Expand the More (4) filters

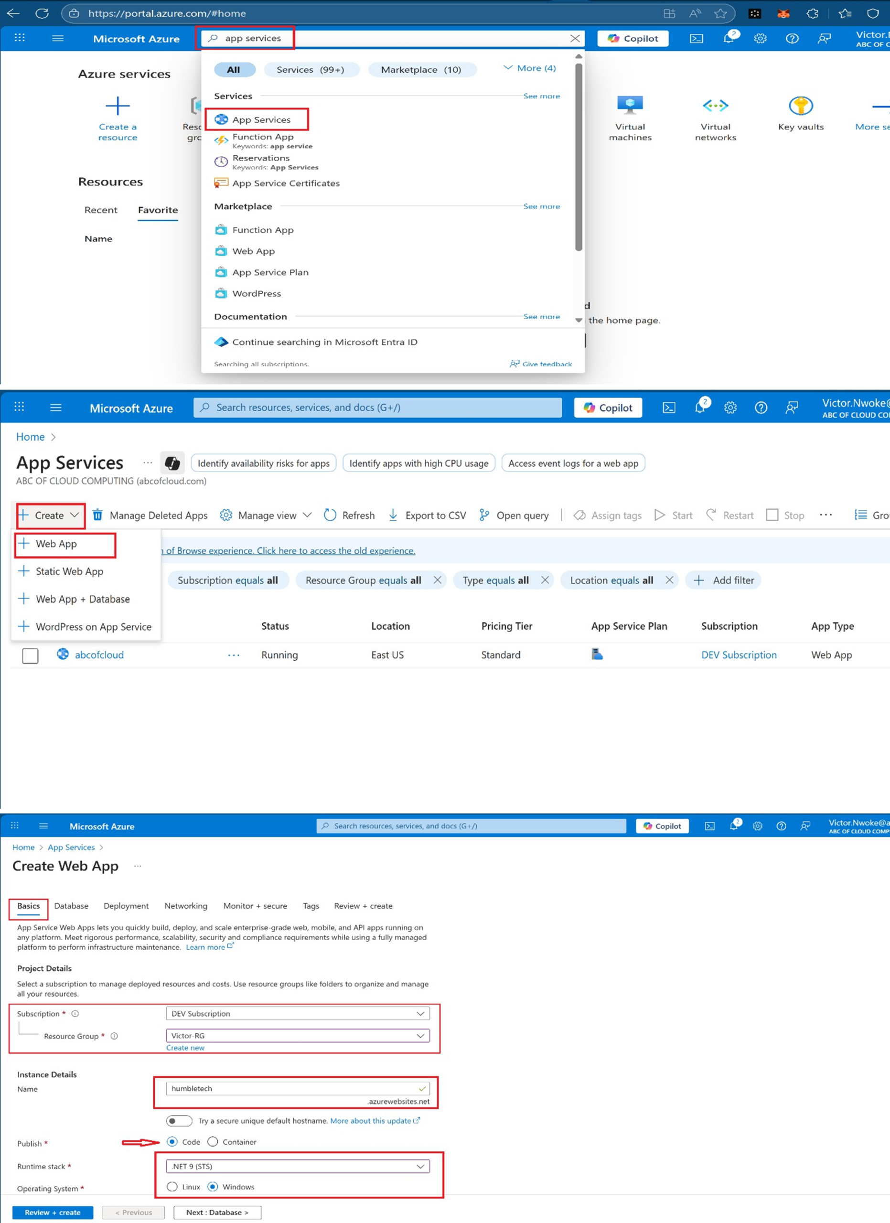[529, 68]
